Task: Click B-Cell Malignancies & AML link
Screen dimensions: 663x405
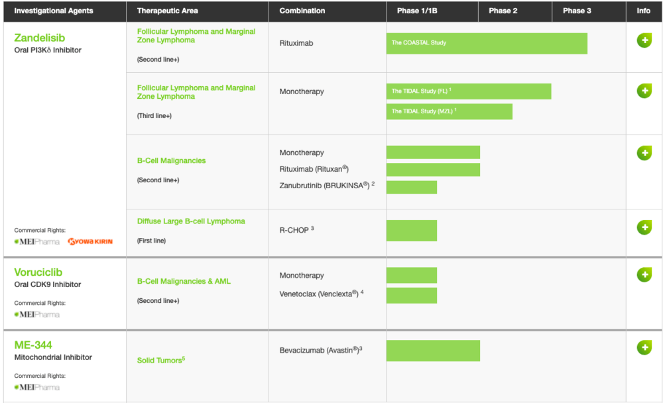Action: [184, 282]
